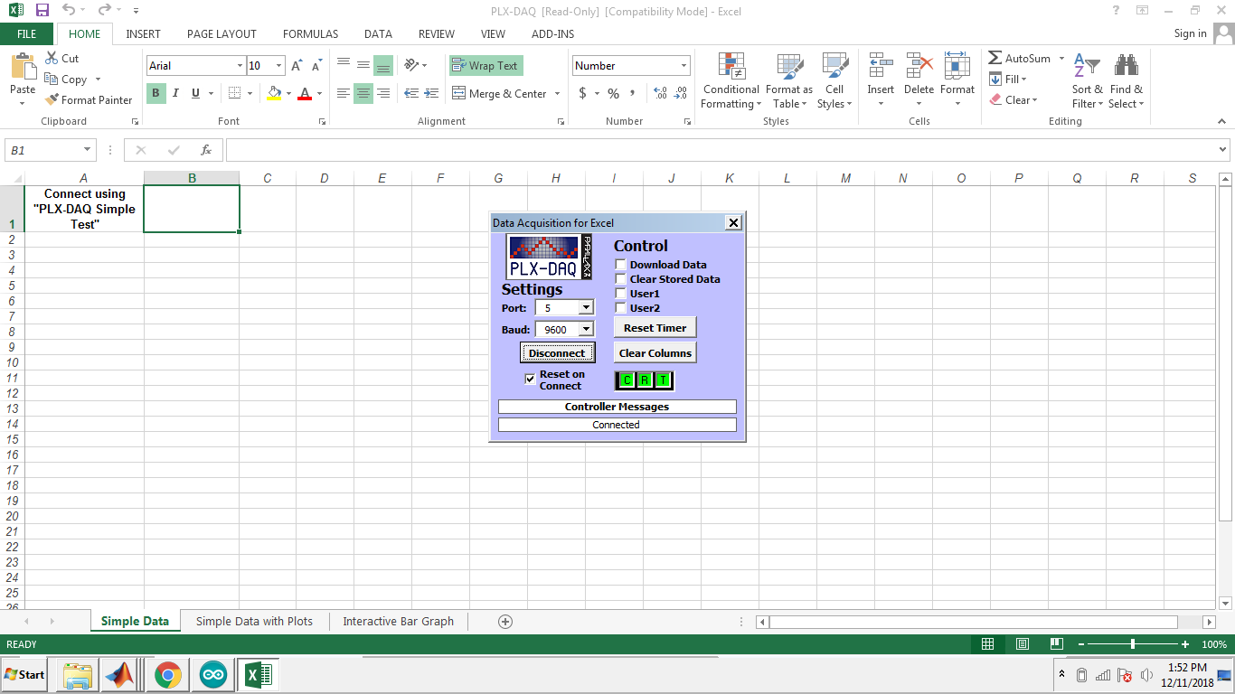
Task: Uncheck Reset on Connect checkbox
Action: pyautogui.click(x=530, y=380)
